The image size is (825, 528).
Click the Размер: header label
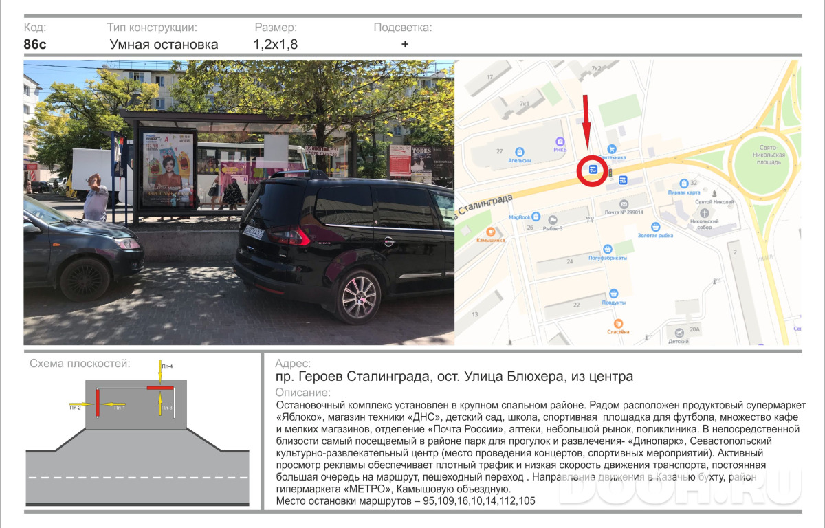[276, 27]
